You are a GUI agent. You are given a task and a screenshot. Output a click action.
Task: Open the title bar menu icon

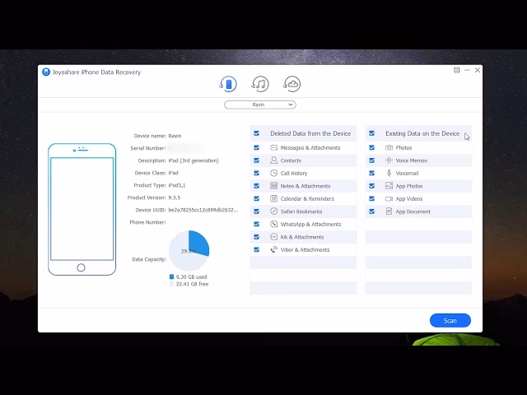[x=456, y=70]
